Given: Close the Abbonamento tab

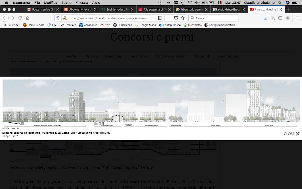Looking at the screenshot, I should click(95, 9).
